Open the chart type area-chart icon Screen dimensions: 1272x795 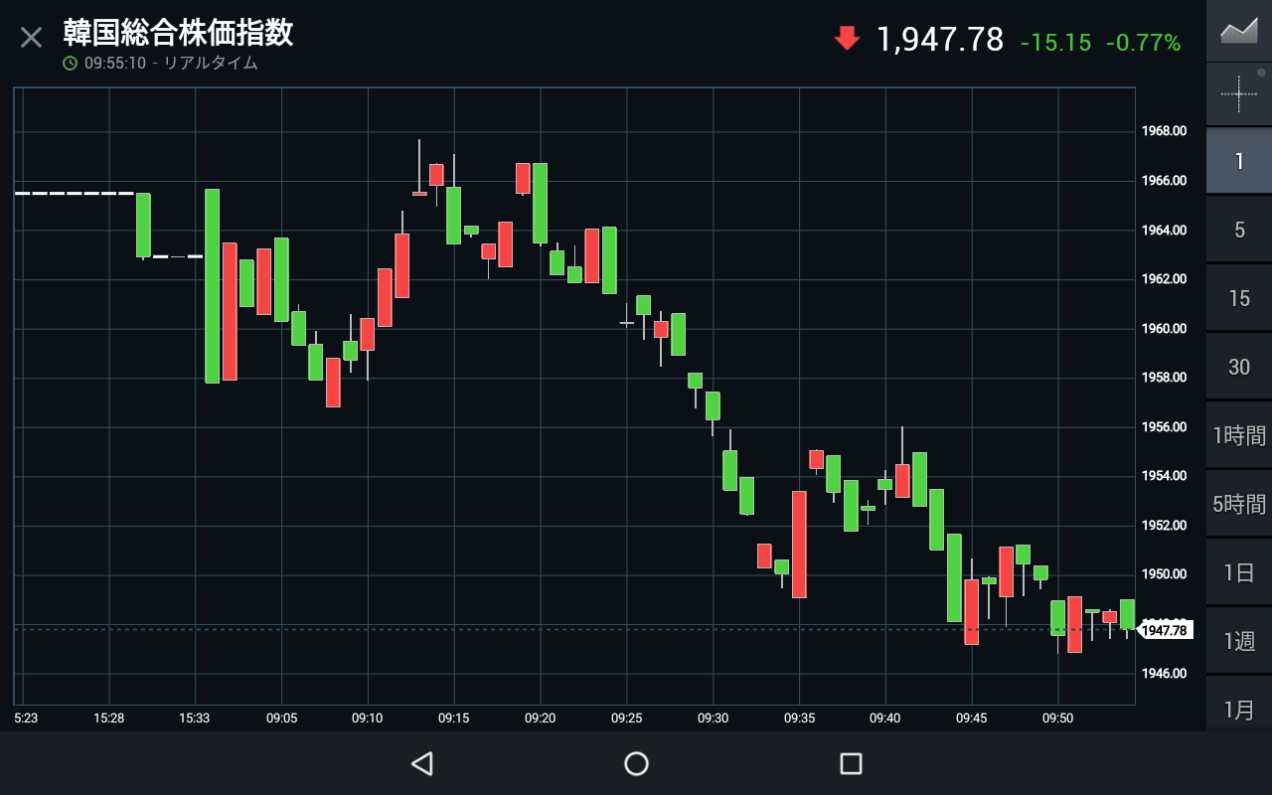pyautogui.click(x=1238, y=31)
